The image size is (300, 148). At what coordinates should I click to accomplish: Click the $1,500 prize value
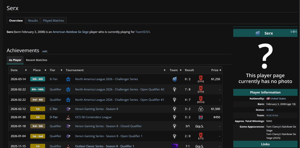(215, 109)
